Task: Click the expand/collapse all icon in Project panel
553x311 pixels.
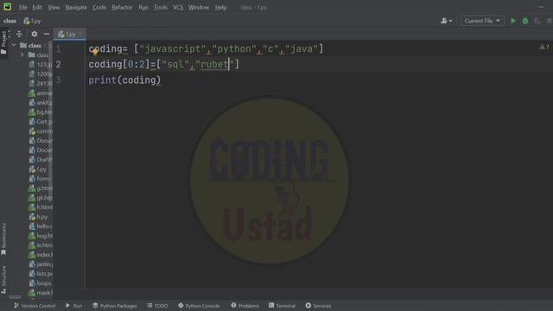Action: 19,35
